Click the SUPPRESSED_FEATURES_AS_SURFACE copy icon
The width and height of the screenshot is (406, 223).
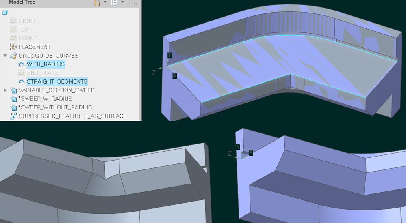click(13, 116)
